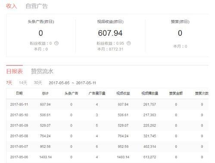Click the 1403.14 total cell
The width and height of the screenshot is (215, 163).
point(46,157)
